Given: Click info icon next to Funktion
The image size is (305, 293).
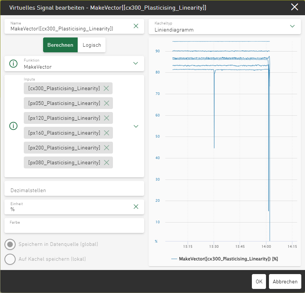Looking at the screenshot, I should coord(13,63).
